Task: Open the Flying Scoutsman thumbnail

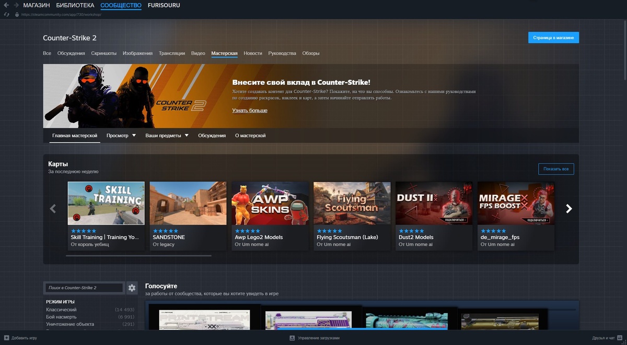Action: coord(352,203)
